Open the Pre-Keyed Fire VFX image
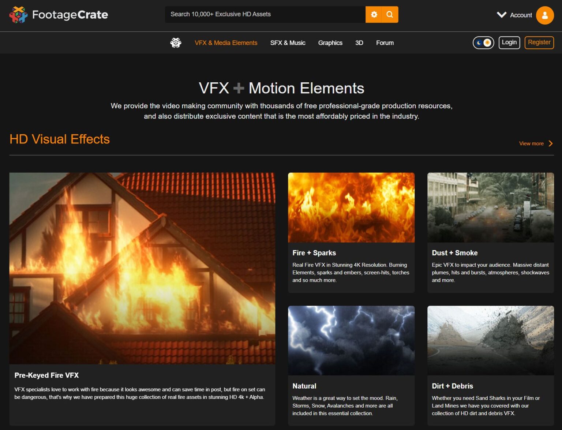Screen dimensions: 562x430 pos(142,268)
